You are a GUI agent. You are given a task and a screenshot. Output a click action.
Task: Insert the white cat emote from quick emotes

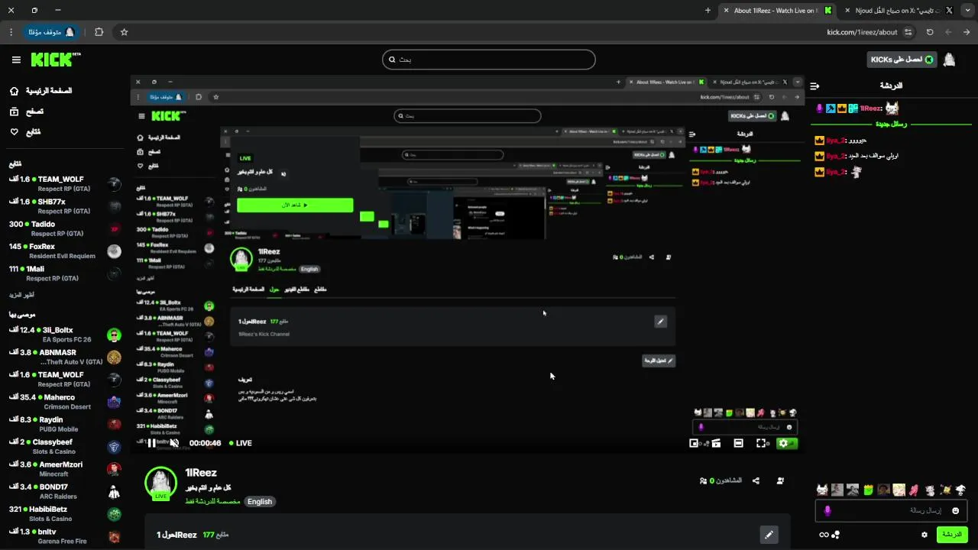point(822,490)
